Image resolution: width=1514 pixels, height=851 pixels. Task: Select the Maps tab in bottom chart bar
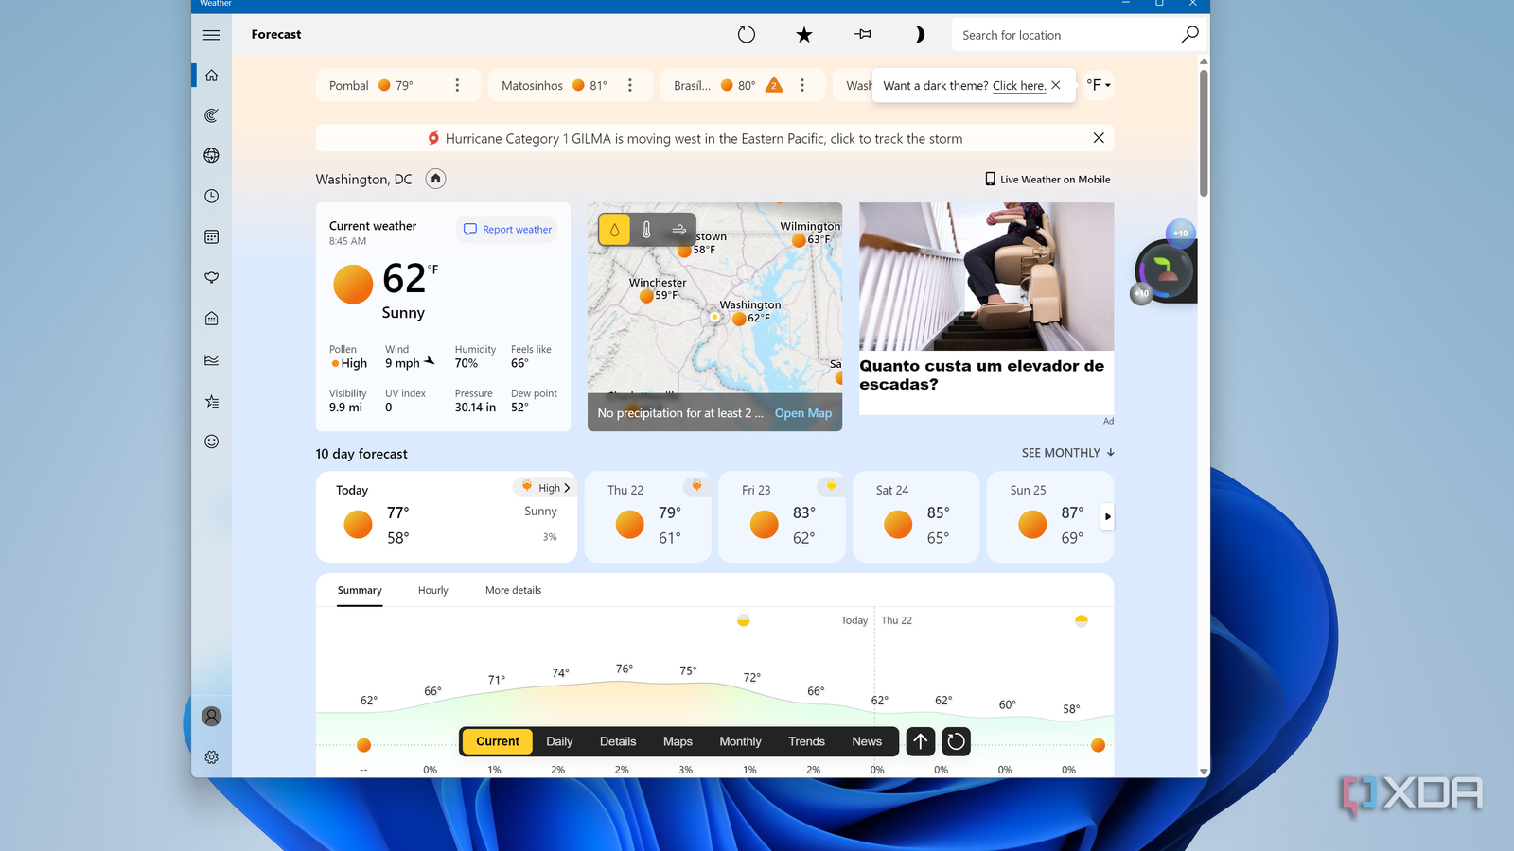pos(678,741)
